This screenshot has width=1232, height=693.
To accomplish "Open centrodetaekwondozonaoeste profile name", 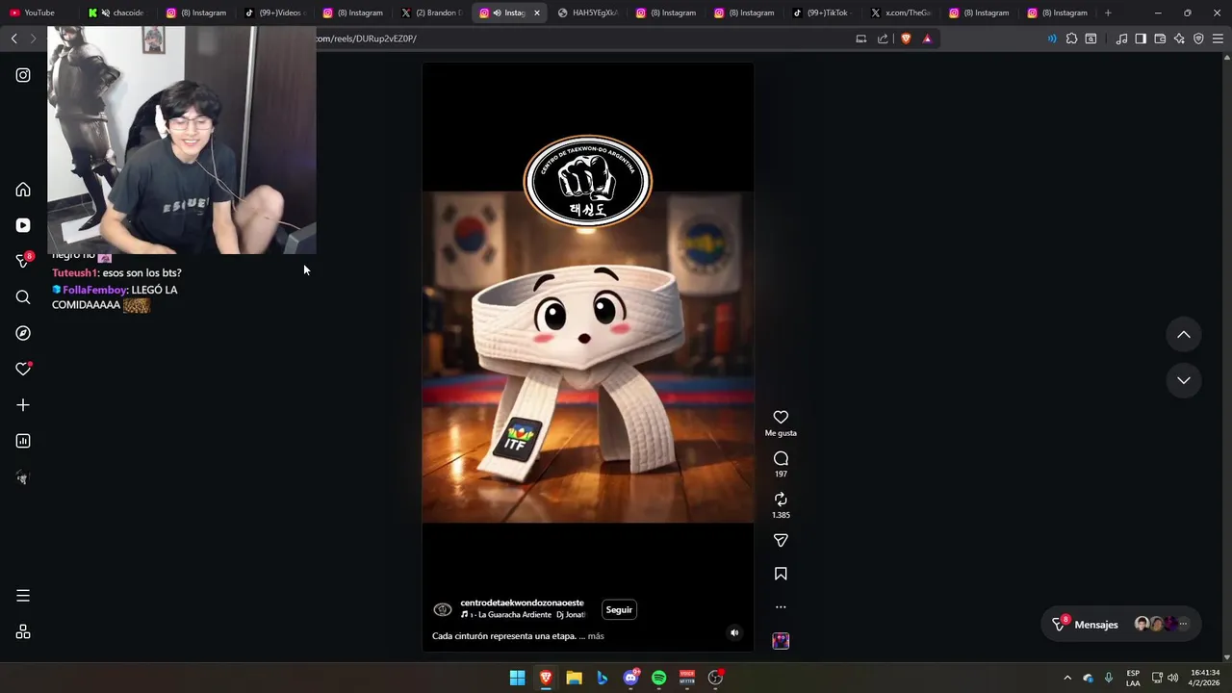I will [x=522, y=603].
